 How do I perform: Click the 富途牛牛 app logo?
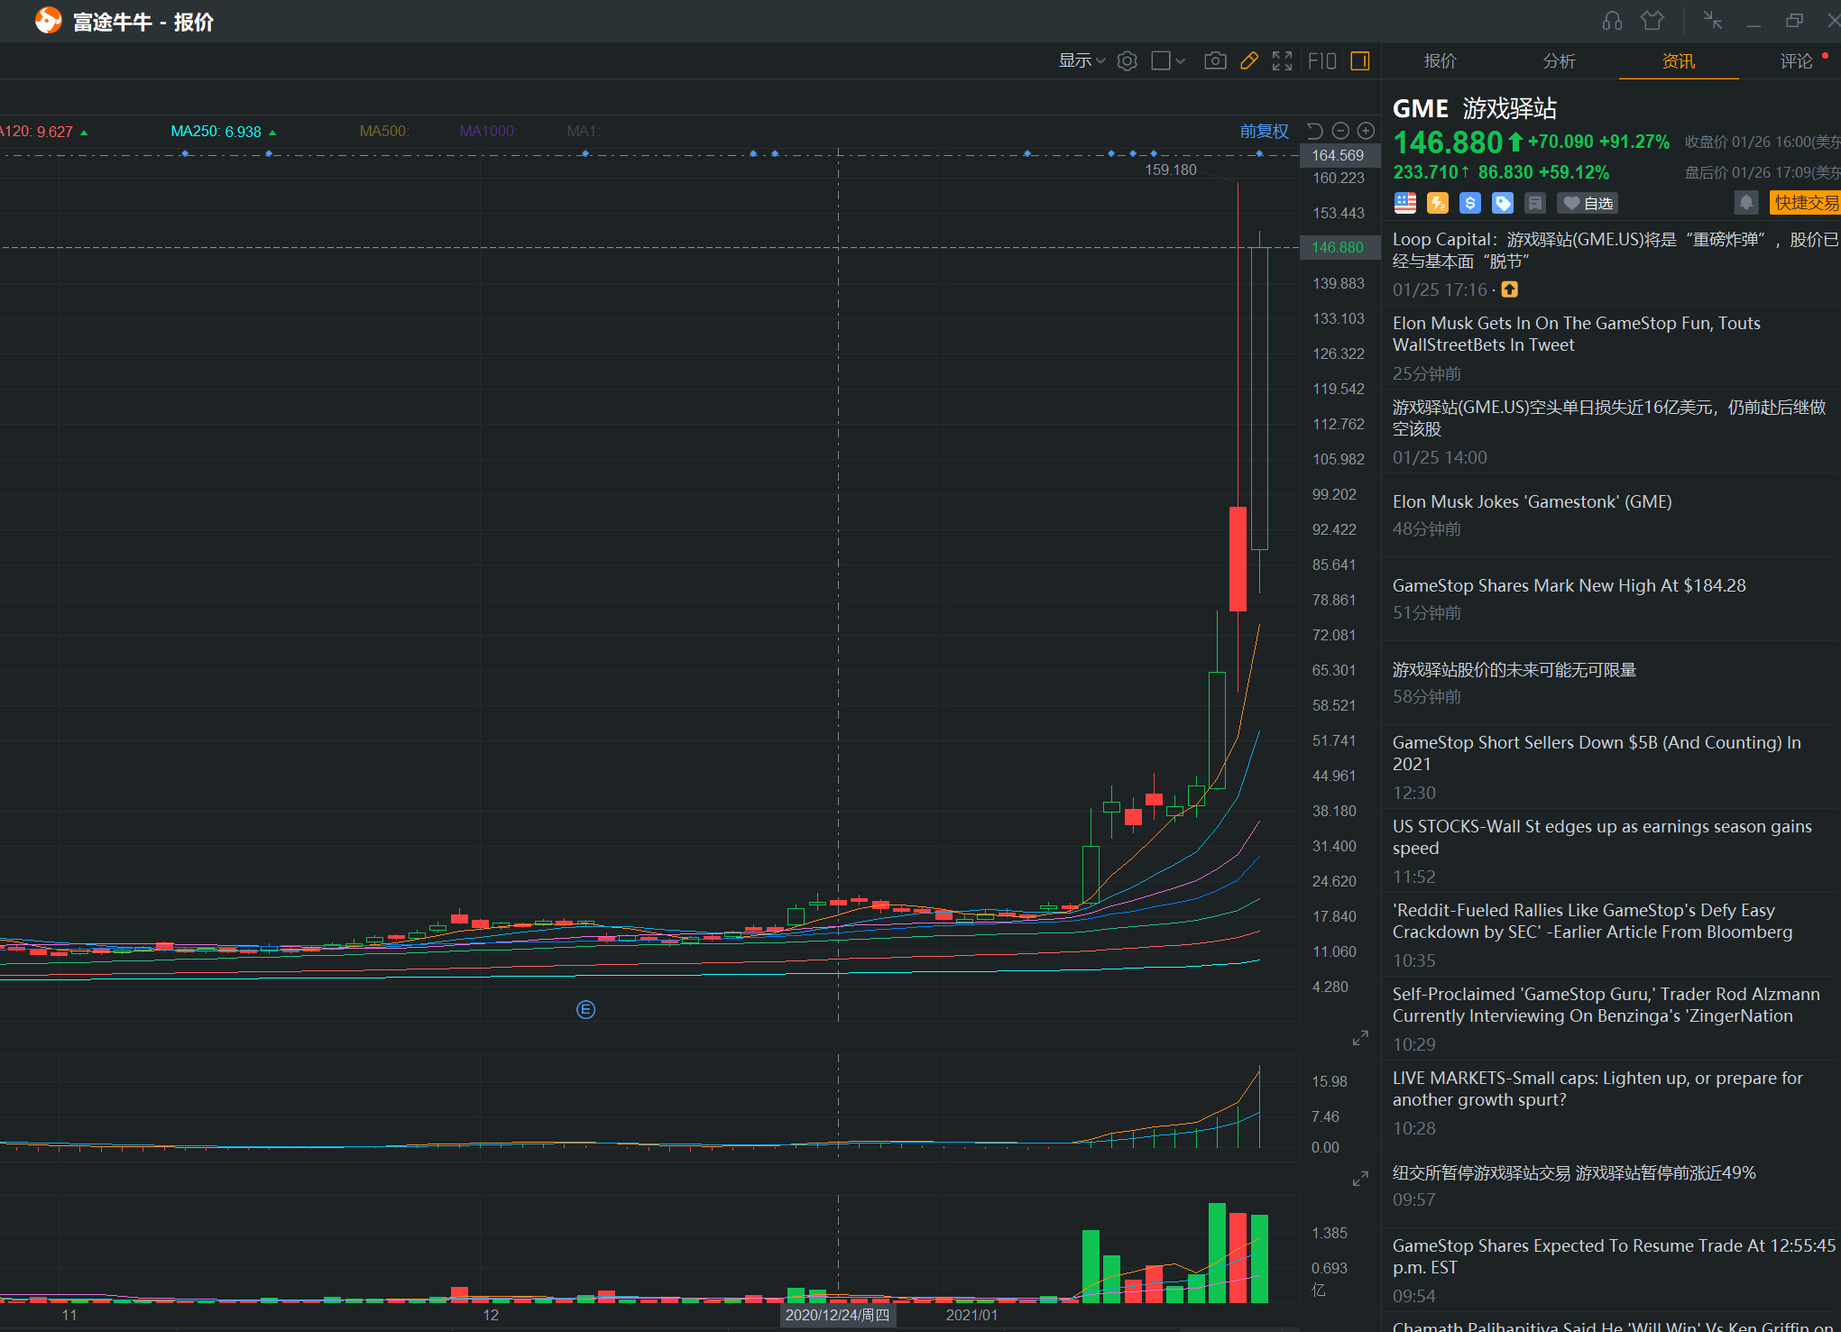[x=48, y=20]
